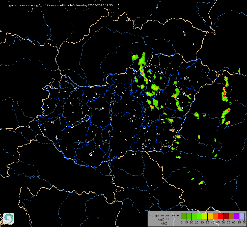Click the orange 40–45 dBZ legend swatch

click(x=215, y=216)
